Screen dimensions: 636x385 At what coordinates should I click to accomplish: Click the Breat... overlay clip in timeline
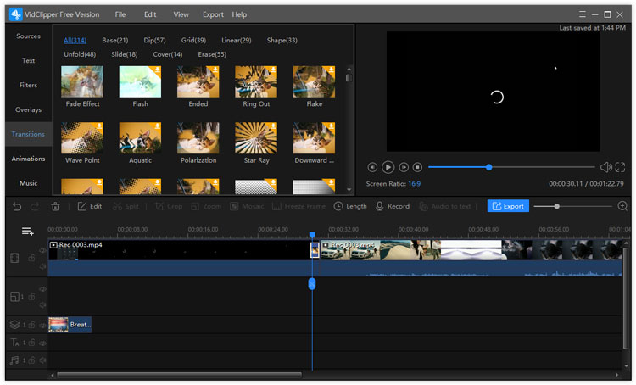70,325
